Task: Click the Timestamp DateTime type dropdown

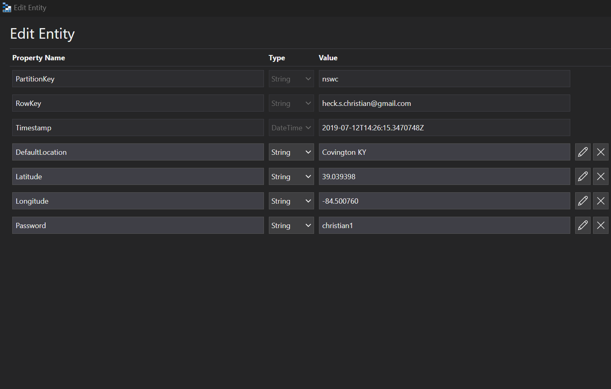Action: coord(291,127)
